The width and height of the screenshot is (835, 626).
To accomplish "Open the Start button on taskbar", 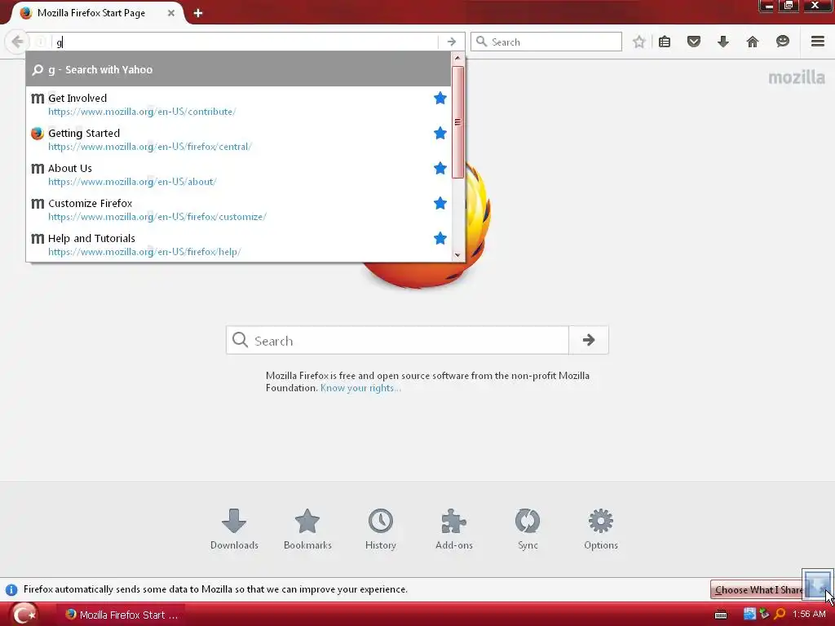I will click(x=24, y=615).
